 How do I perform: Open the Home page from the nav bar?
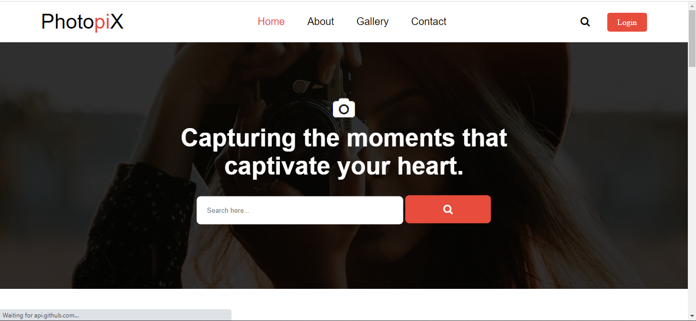coord(271,21)
